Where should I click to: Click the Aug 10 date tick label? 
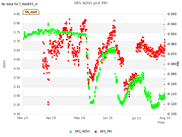(165, 118)
